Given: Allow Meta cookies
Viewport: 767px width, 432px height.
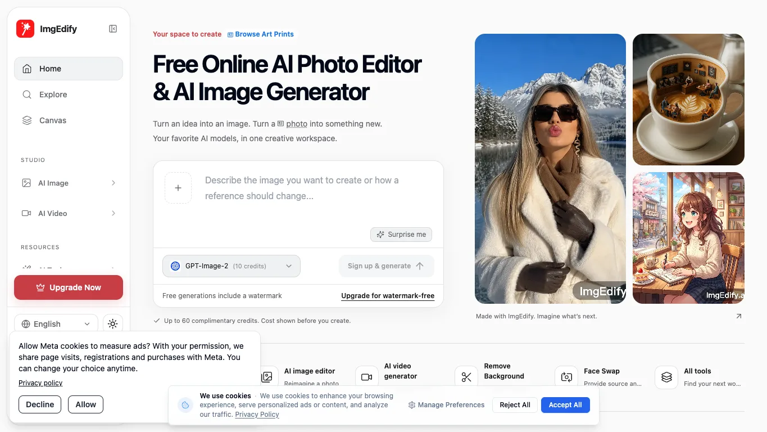Looking at the screenshot, I should pos(86,404).
